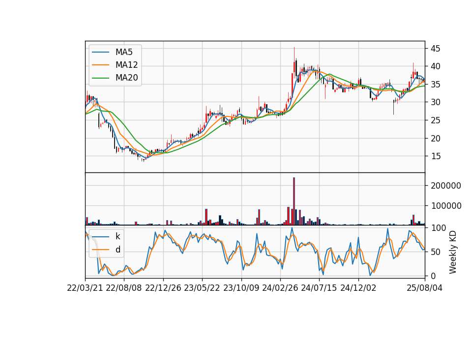472x339 pixels.
Task: Click the MA20 legend label
Action: coord(126,78)
